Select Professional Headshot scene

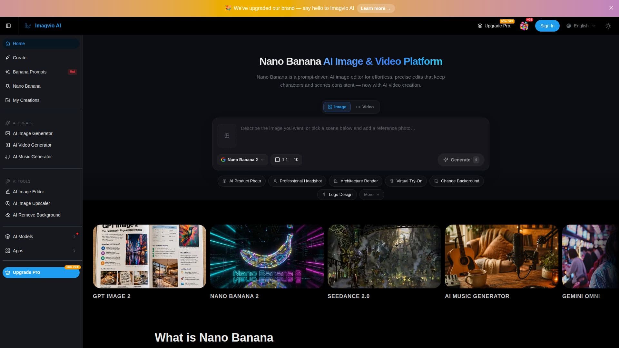[x=297, y=181]
